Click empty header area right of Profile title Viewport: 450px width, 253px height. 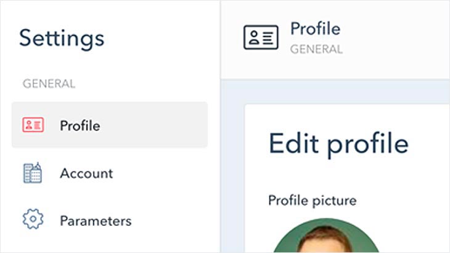pyautogui.click(x=396, y=37)
